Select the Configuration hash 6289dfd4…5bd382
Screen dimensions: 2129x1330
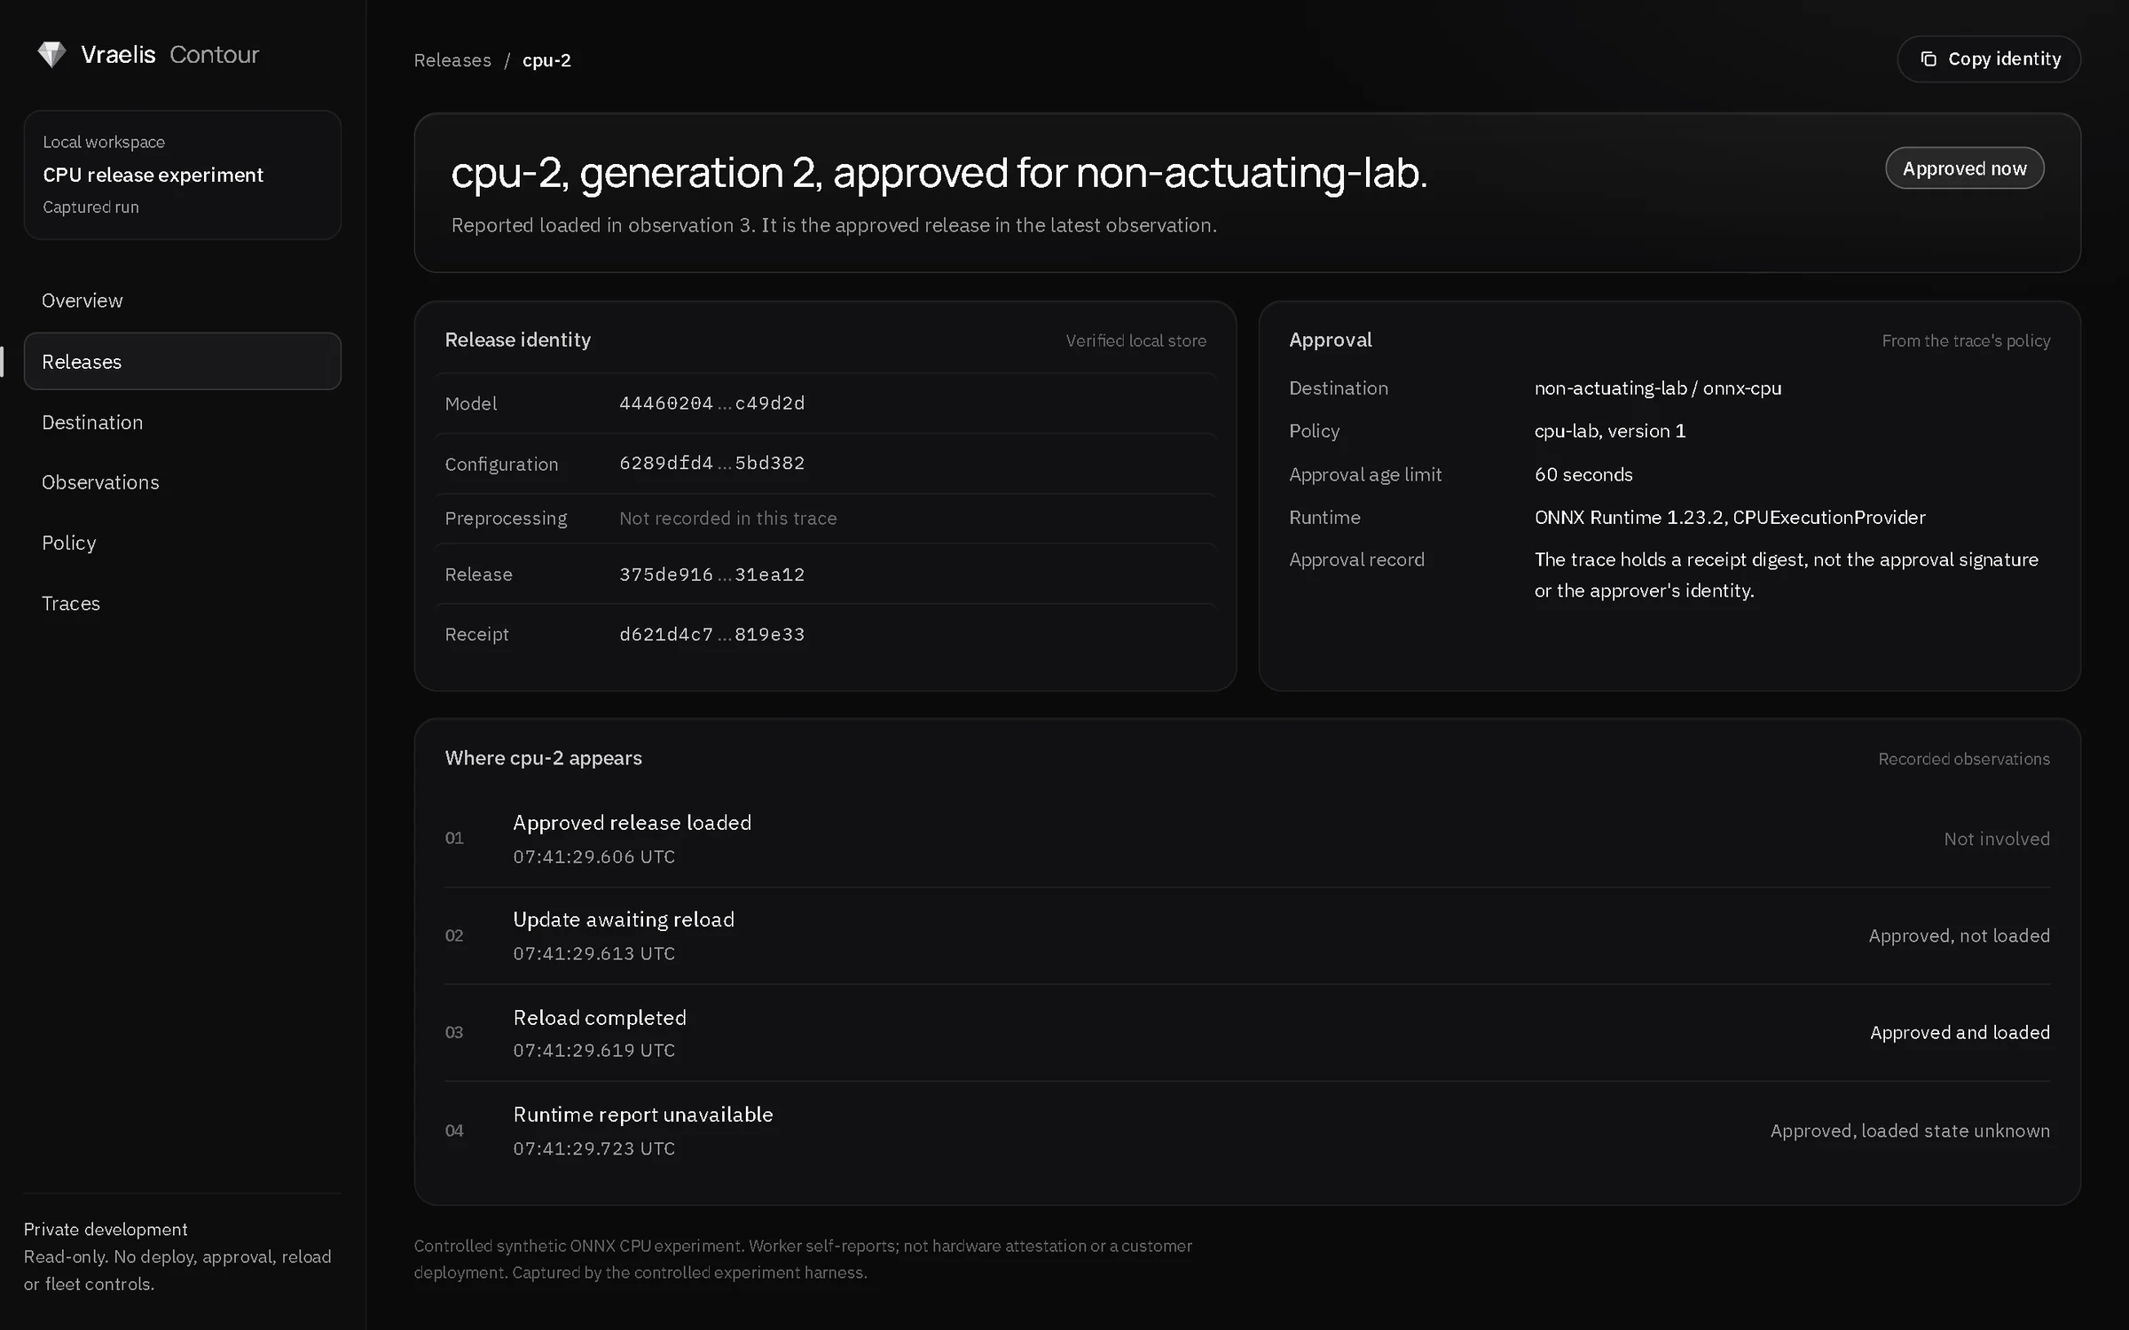711,464
